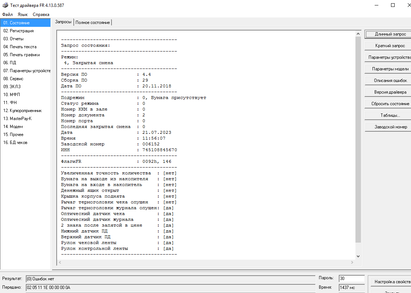Click horizontal scroll left arrow
This screenshot has height=293, width=411.
pyautogui.click(x=60, y=262)
